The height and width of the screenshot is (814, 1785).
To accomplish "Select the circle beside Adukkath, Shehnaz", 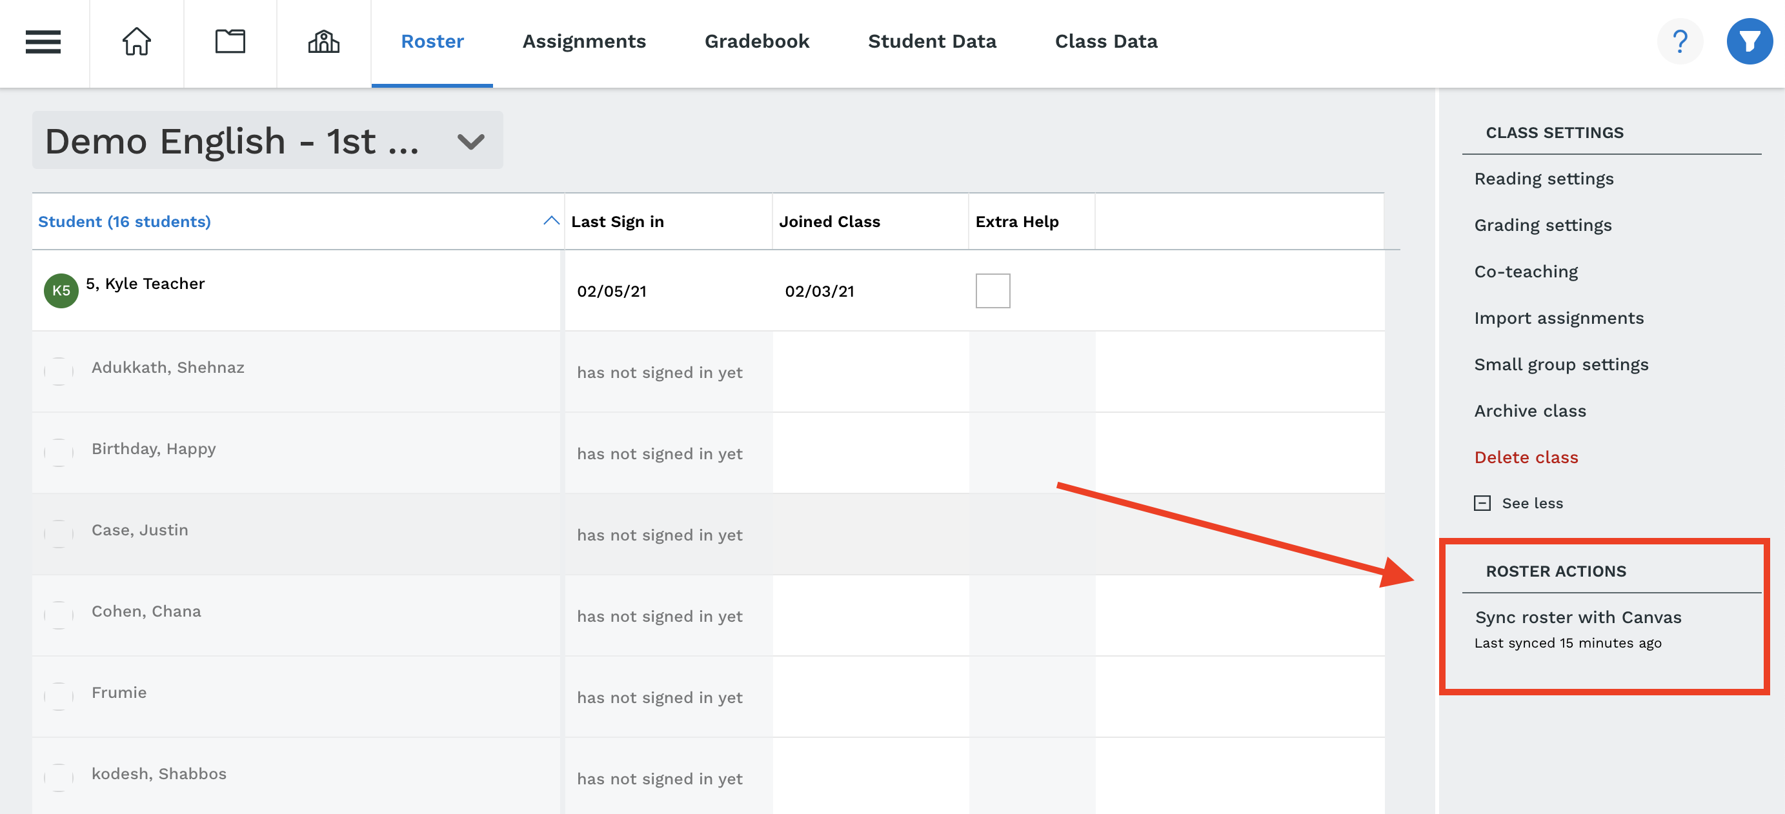I will click(59, 372).
